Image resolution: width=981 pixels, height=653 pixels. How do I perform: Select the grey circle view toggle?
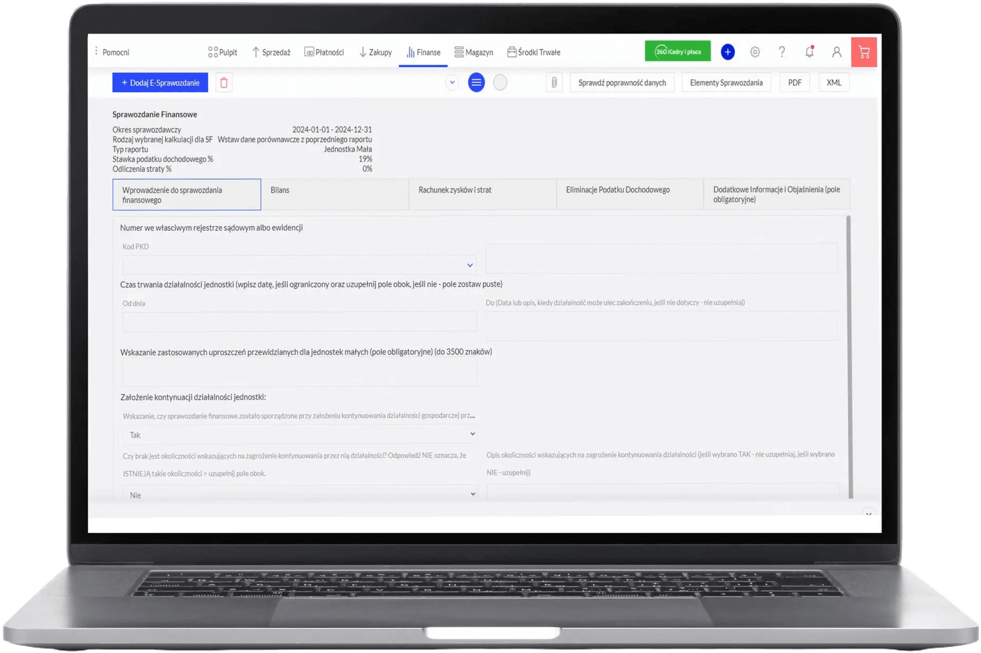[x=500, y=83]
